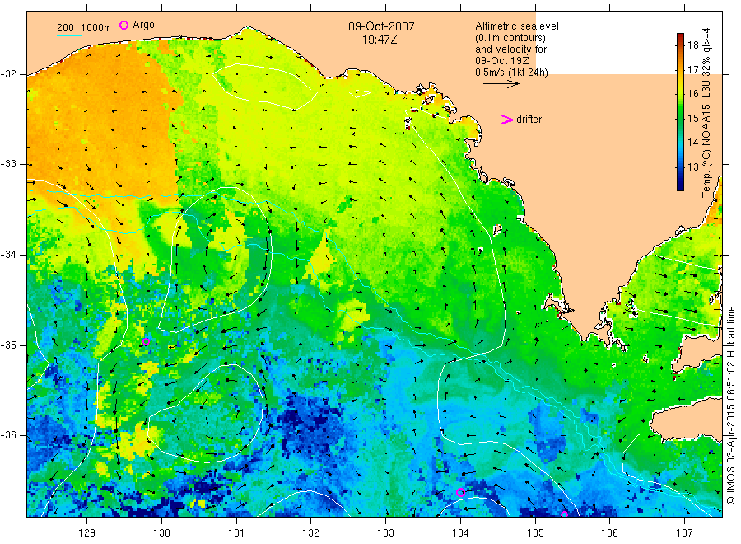The image size is (741, 544).
Task: Click the velocity scale reference arrow
Action: coord(501,84)
